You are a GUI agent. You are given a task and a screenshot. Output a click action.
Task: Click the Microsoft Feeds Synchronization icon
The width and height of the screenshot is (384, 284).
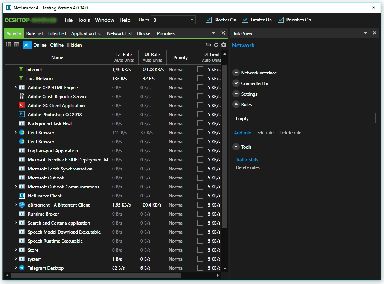click(22, 169)
